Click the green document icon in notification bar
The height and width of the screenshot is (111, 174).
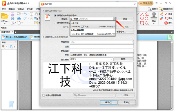click(x=170, y=37)
